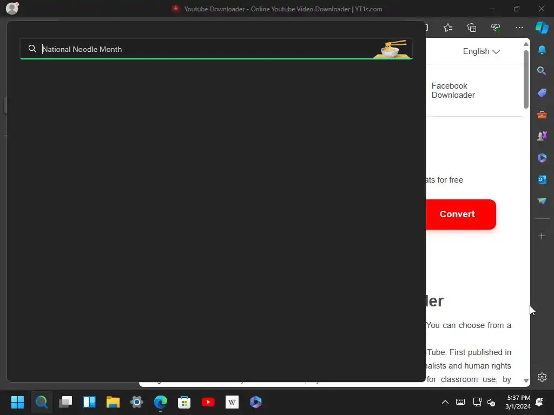Open the Copilot sidebar button
The width and height of the screenshot is (554, 415).
(542, 28)
